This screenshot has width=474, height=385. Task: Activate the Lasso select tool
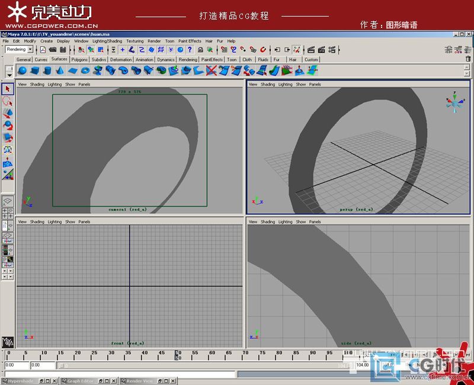tap(8, 101)
